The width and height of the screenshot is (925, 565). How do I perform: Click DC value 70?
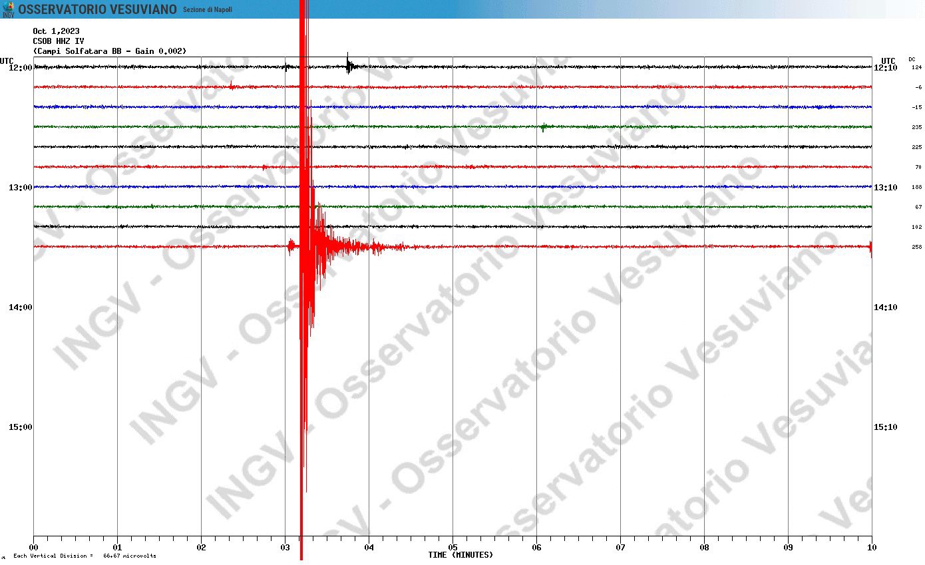(918, 168)
